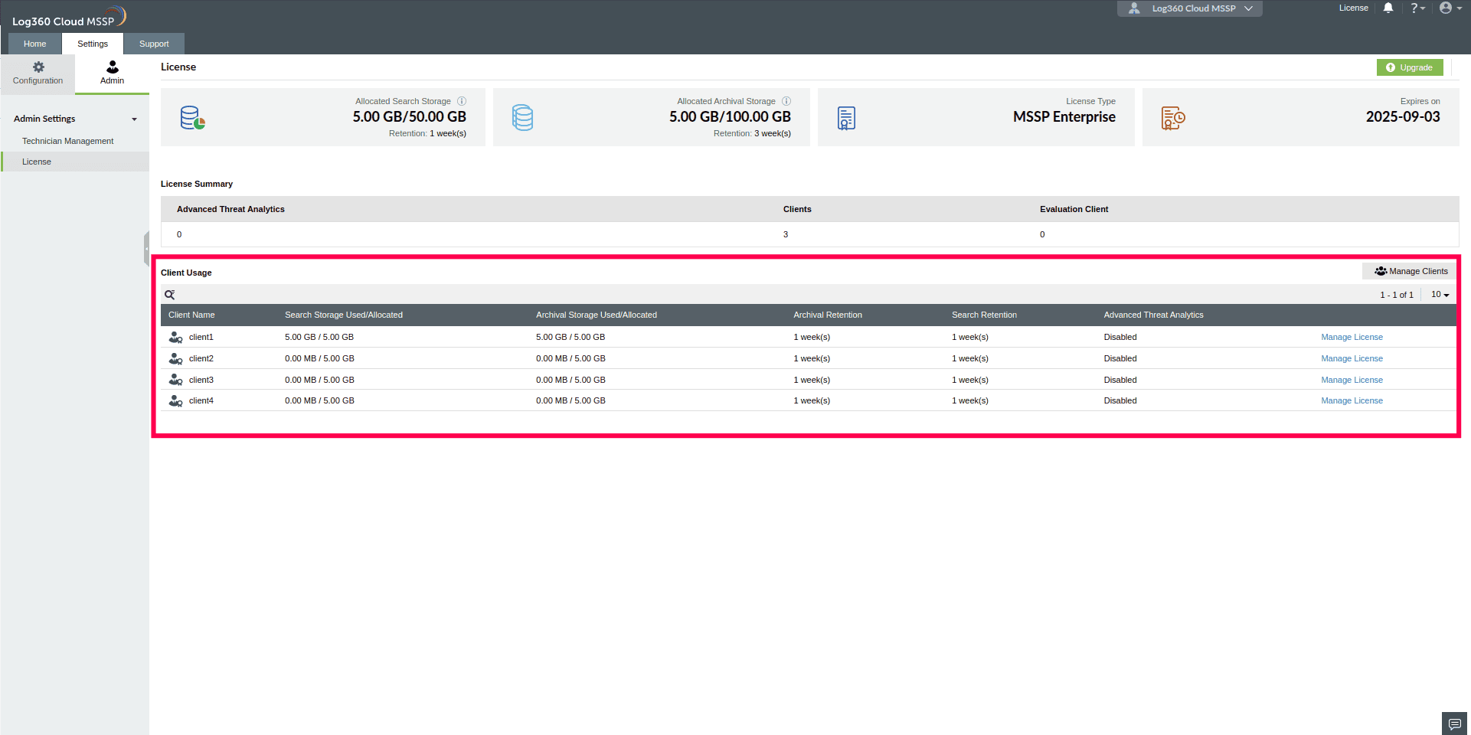
Task: Open Manage License for client1
Action: coord(1352,337)
